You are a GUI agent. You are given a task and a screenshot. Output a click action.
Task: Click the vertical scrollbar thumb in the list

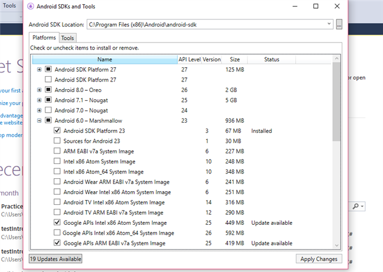[x=336, y=101]
